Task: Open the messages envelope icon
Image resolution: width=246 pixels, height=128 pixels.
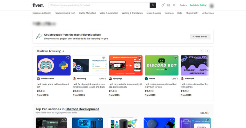Action: tap(168, 5)
